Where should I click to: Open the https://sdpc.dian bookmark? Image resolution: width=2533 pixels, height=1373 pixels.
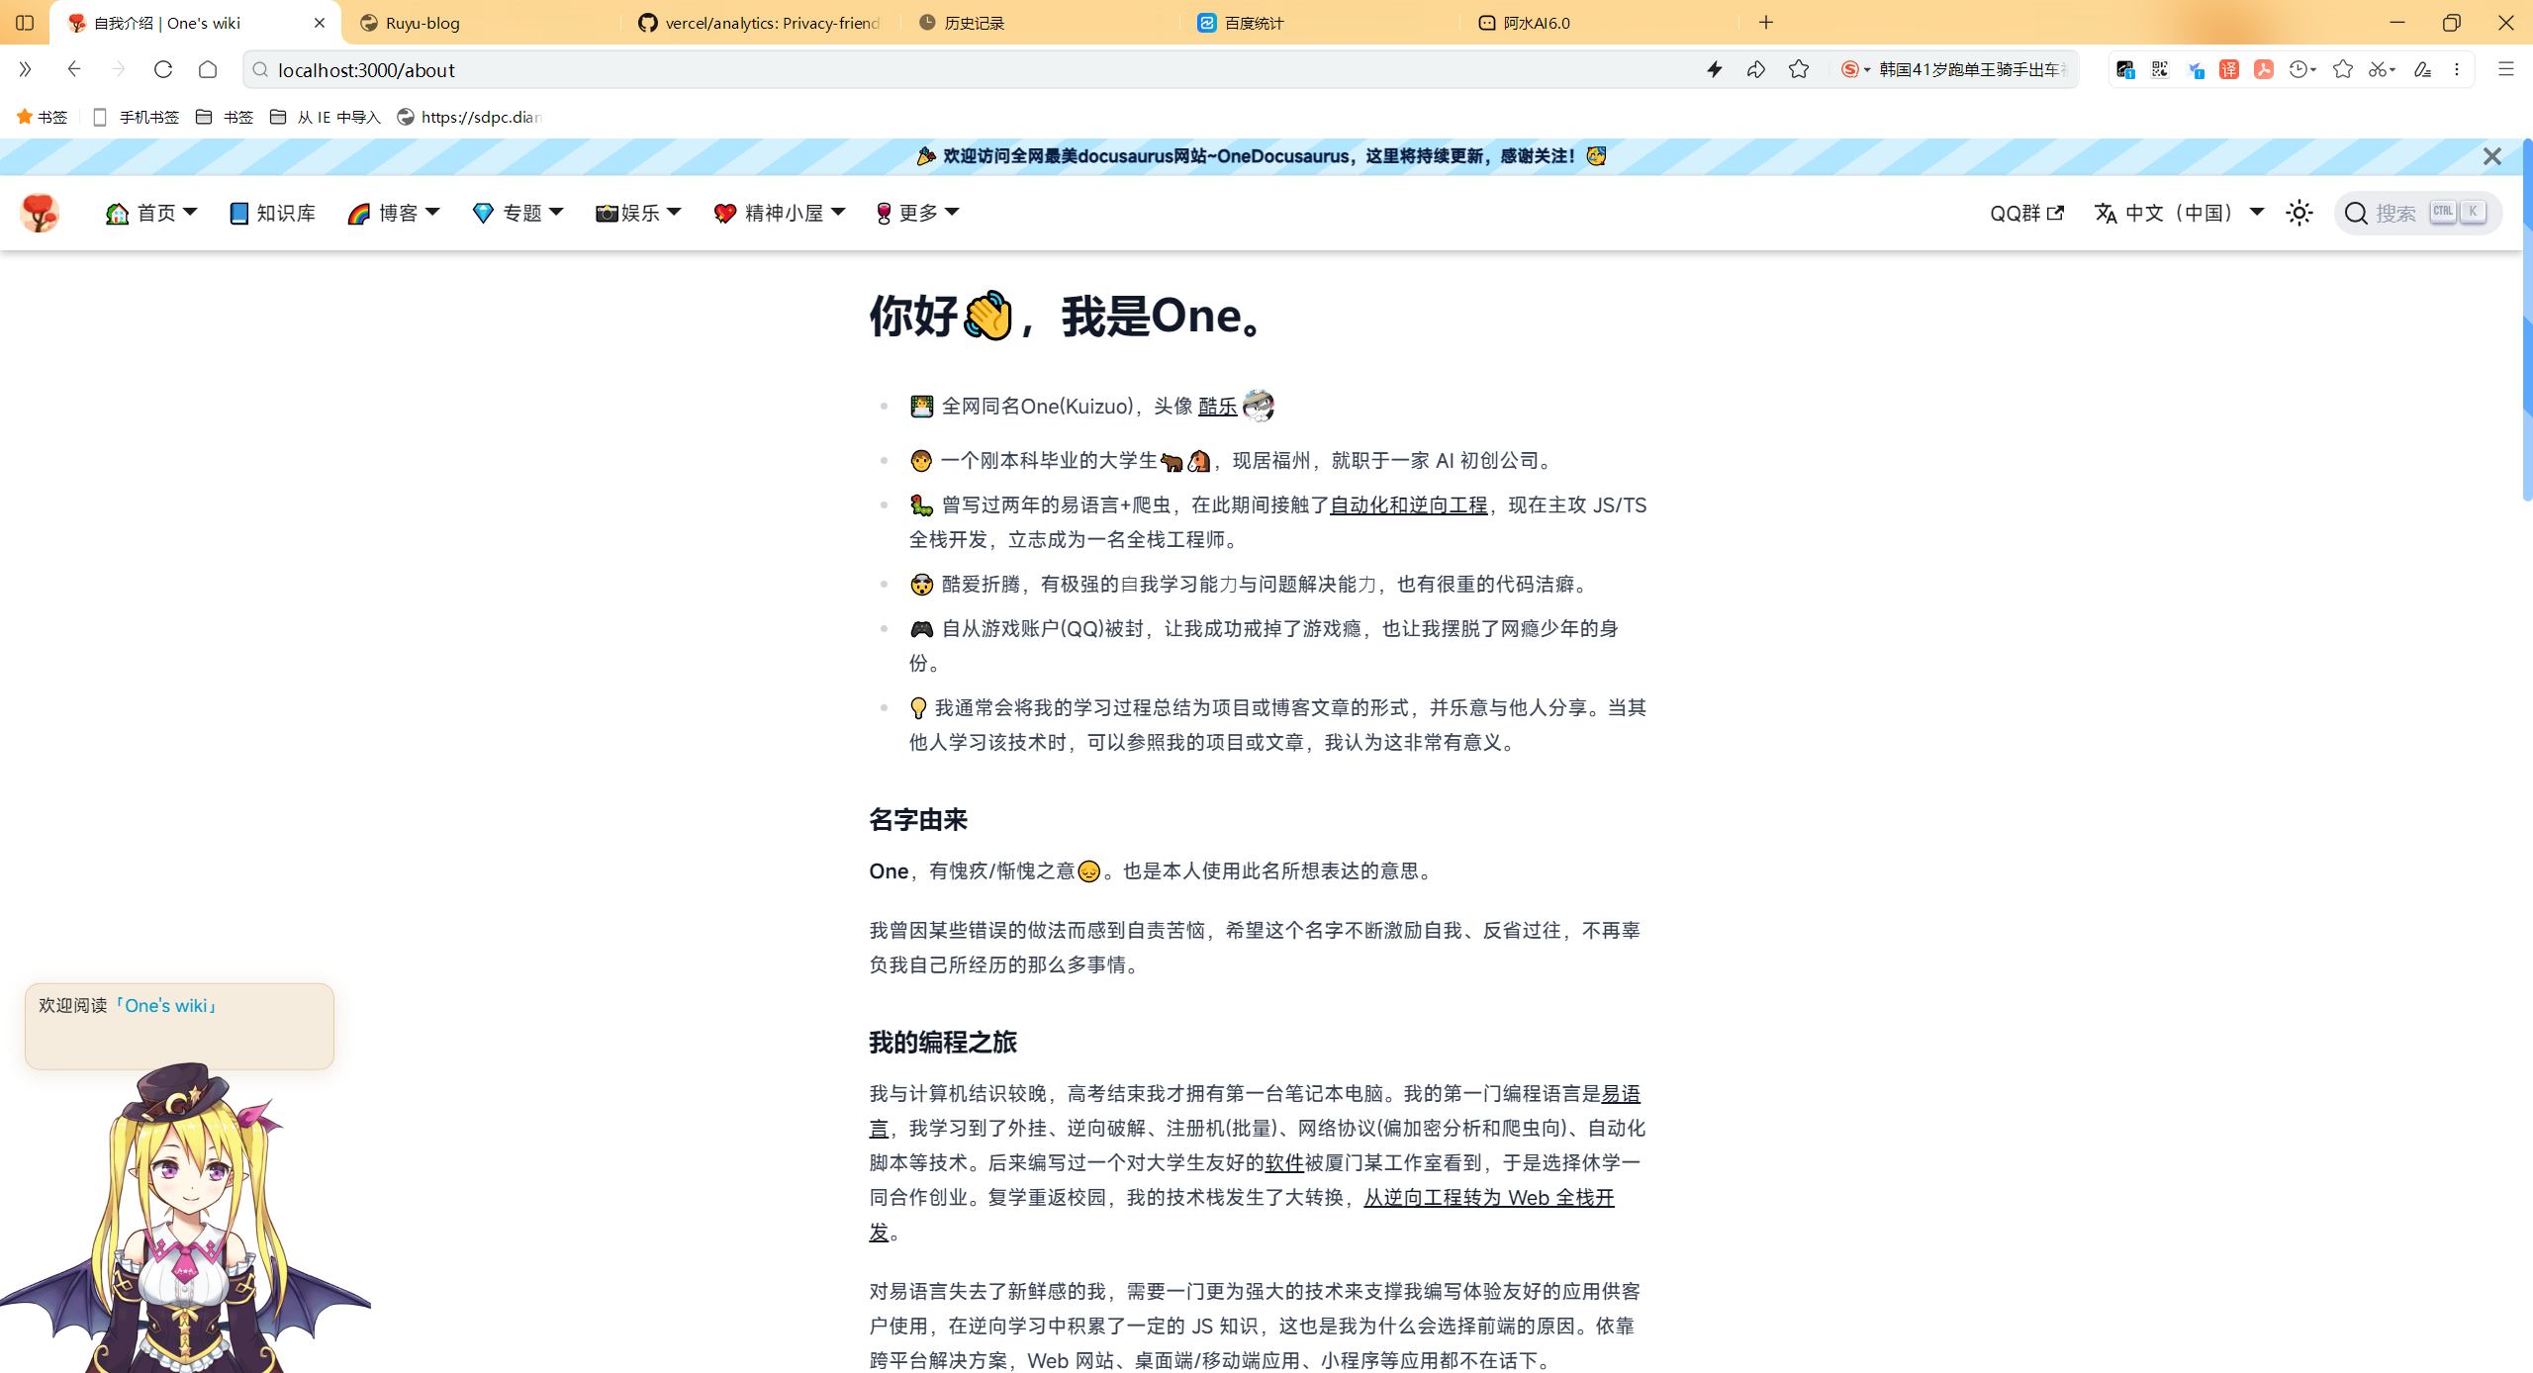point(469,117)
